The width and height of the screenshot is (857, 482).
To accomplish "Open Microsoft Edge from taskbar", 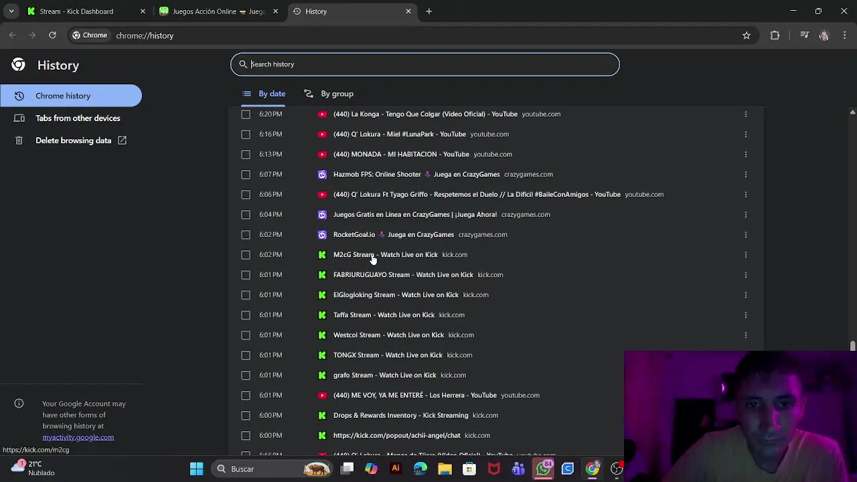I will pos(420,469).
